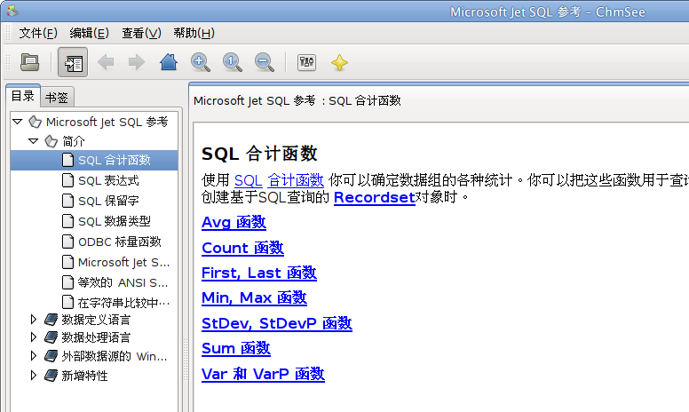Switch to the 目录 tab
This screenshot has width=689, height=412.
[23, 96]
